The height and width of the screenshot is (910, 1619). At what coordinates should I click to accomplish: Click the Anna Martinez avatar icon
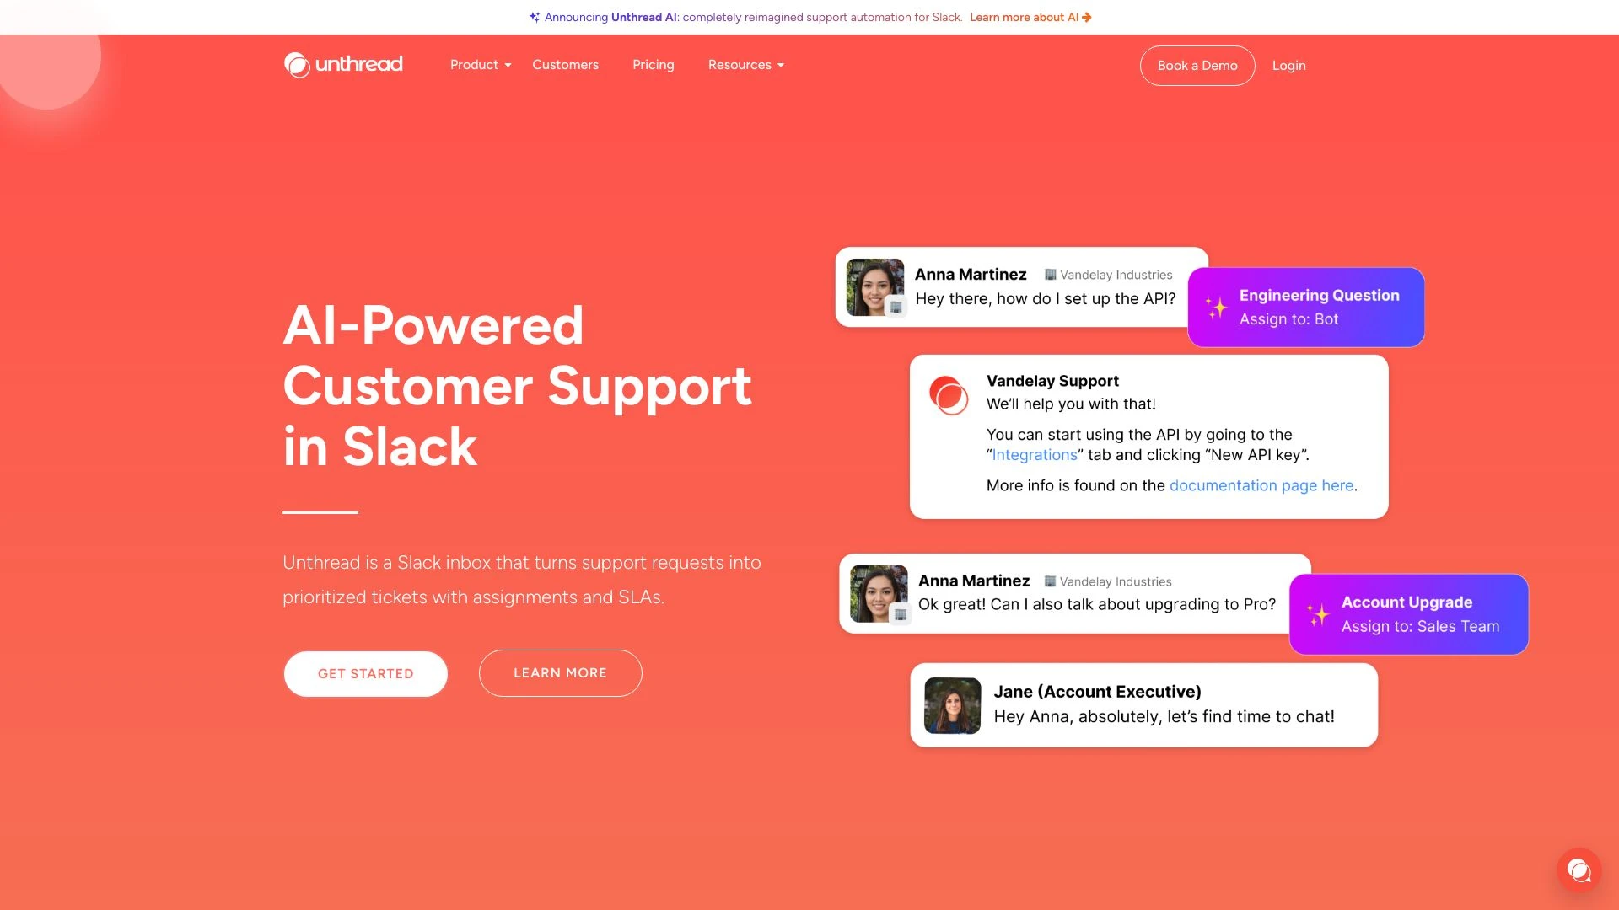(x=876, y=286)
